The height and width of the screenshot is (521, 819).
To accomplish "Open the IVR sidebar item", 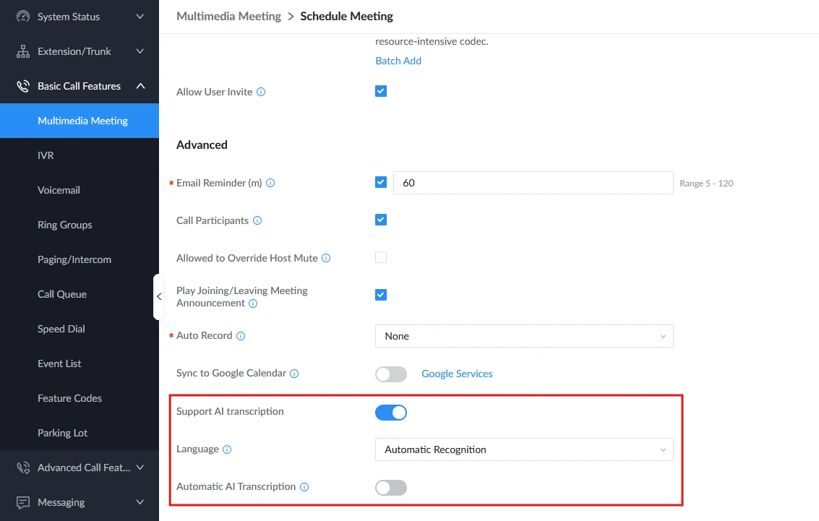I will 80,155.
